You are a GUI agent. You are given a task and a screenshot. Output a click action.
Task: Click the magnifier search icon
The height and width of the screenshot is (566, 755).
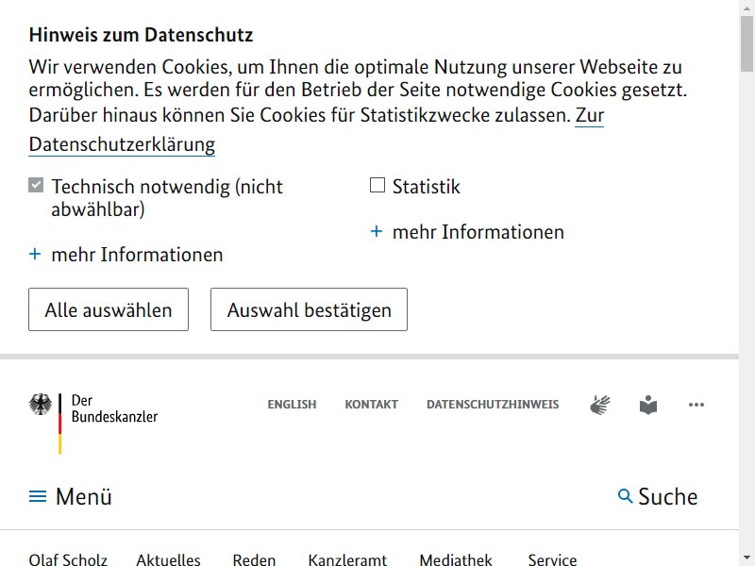click(625, 496)
